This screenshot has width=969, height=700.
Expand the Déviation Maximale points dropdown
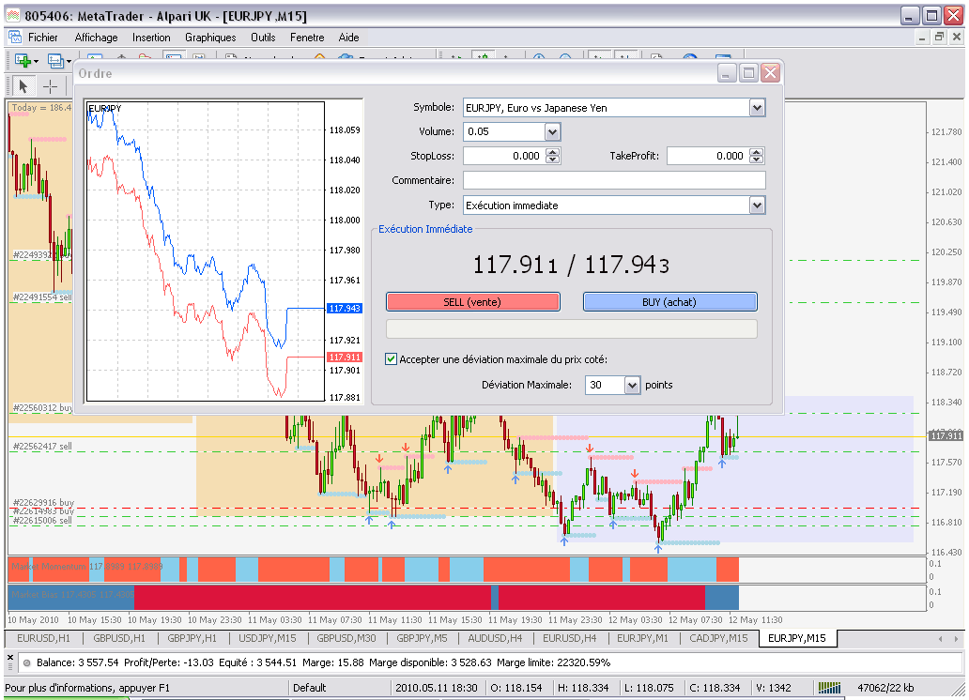(631, 385)
